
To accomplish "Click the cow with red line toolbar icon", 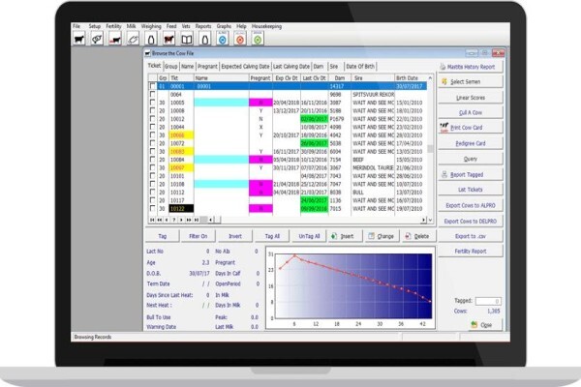I will 115,39.
